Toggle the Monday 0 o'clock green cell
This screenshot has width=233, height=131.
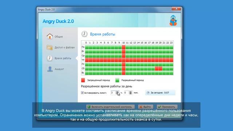[x=87, y=47]
